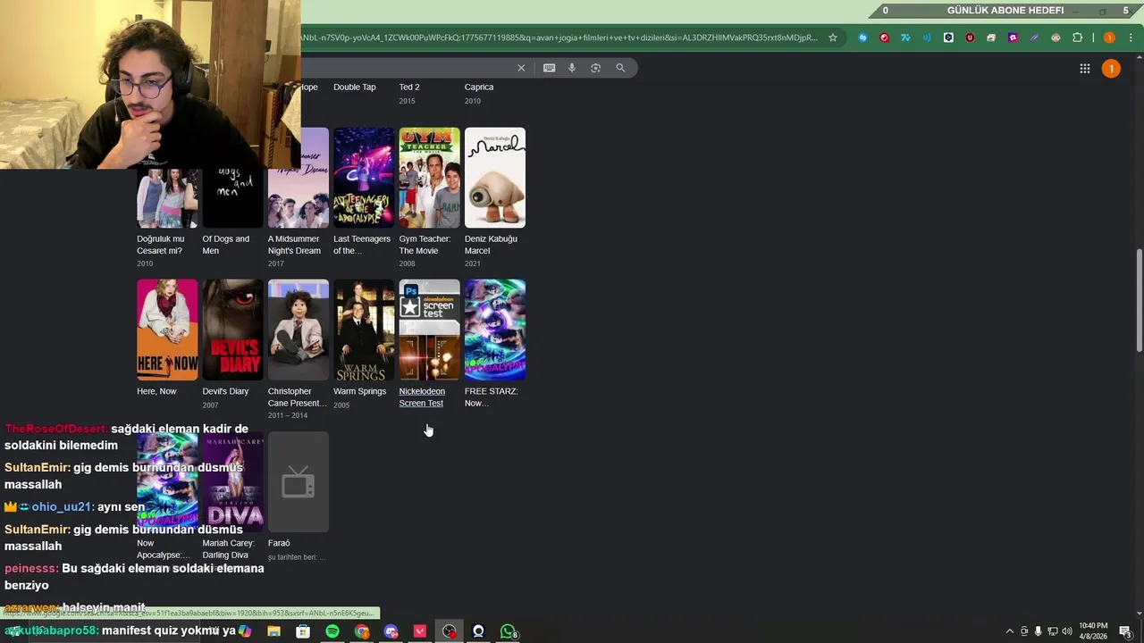Open Chrome's three-dot menu
This screenshot has width=1144, height=643.
click(1131, 38)
